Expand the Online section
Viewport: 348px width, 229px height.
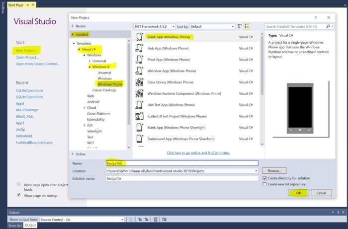click(x=73, y=154)
